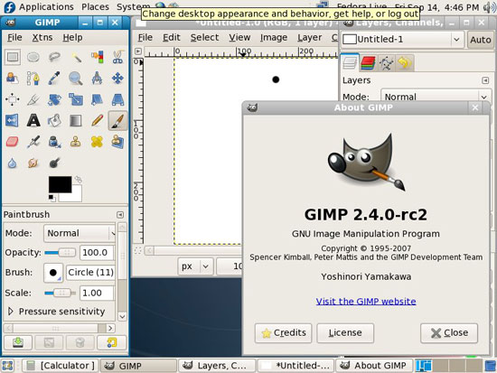Screen dimensions: 497x373
Task: Select the Move tool
Action: [x=117, y=79]
